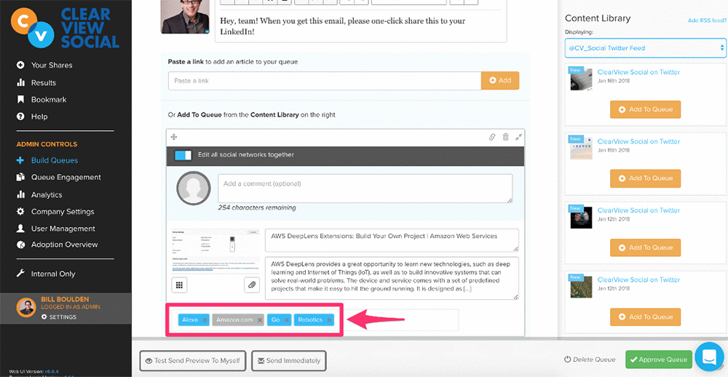
Task: Open ClearView Social on Twitter Jan 16th link
Action: 638,73
